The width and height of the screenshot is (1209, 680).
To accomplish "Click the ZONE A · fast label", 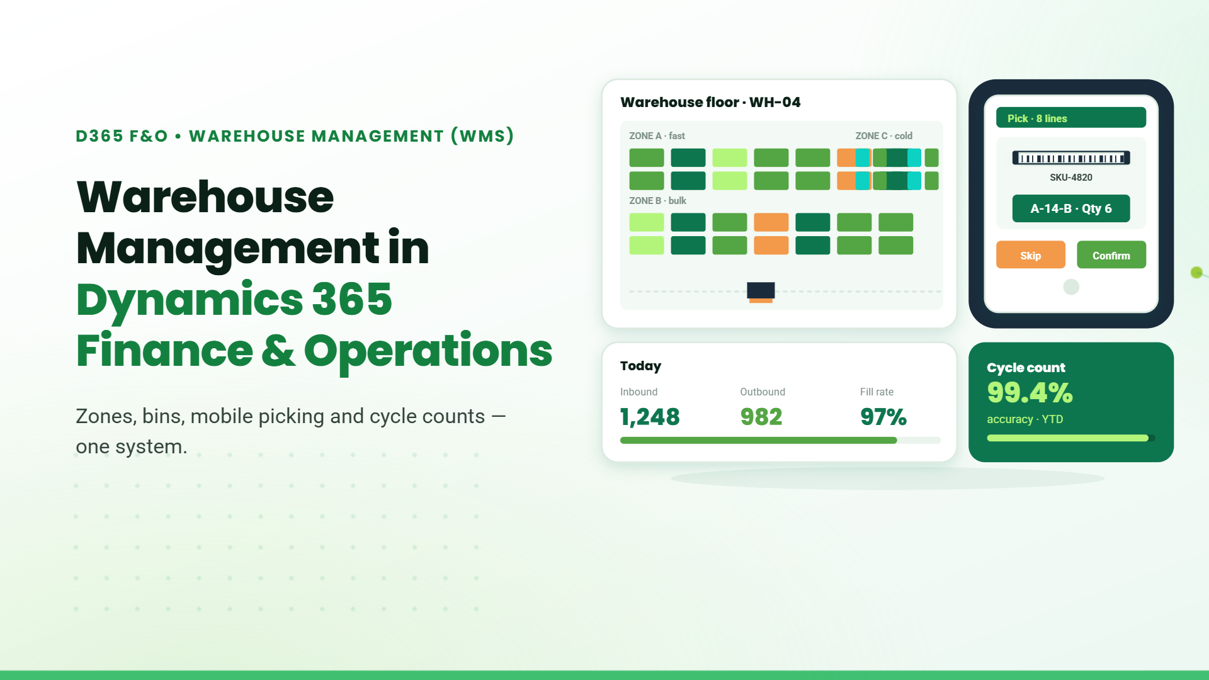I will tap(657, 135).
